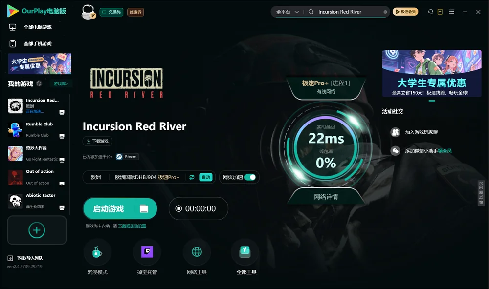Click the PC icon on Out of action row

pos(62,184)
